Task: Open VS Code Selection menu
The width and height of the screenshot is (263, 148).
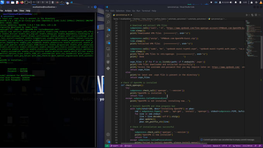Action: tap(120, 11)
